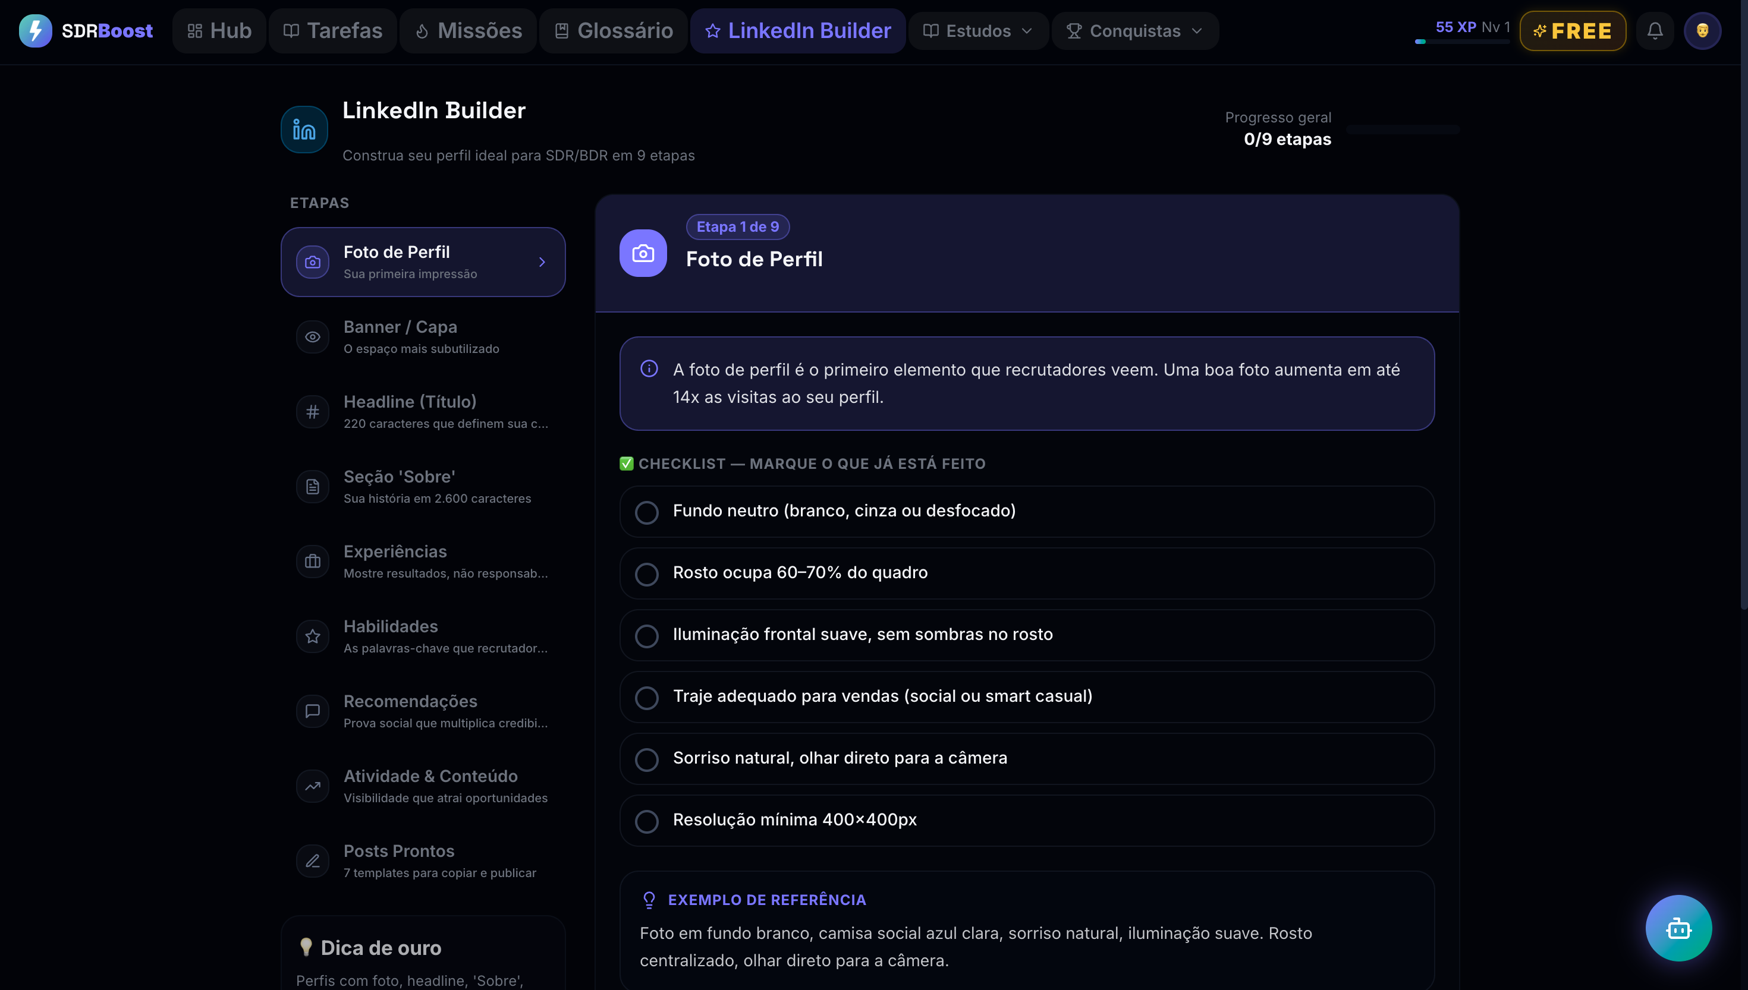
Task: Expand the Estudos dropdown
Action: click(977, 30)
